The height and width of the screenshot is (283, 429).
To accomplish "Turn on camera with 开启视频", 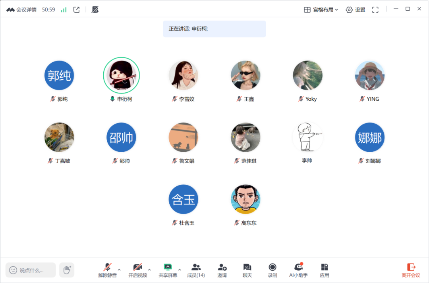I will click(137, 270).
